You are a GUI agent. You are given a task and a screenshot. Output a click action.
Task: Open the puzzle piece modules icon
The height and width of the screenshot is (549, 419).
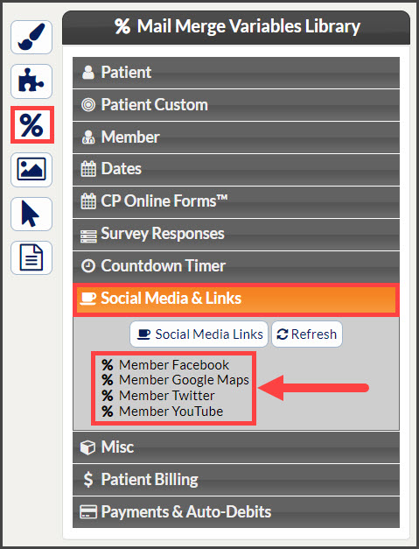tap(31, 81)
